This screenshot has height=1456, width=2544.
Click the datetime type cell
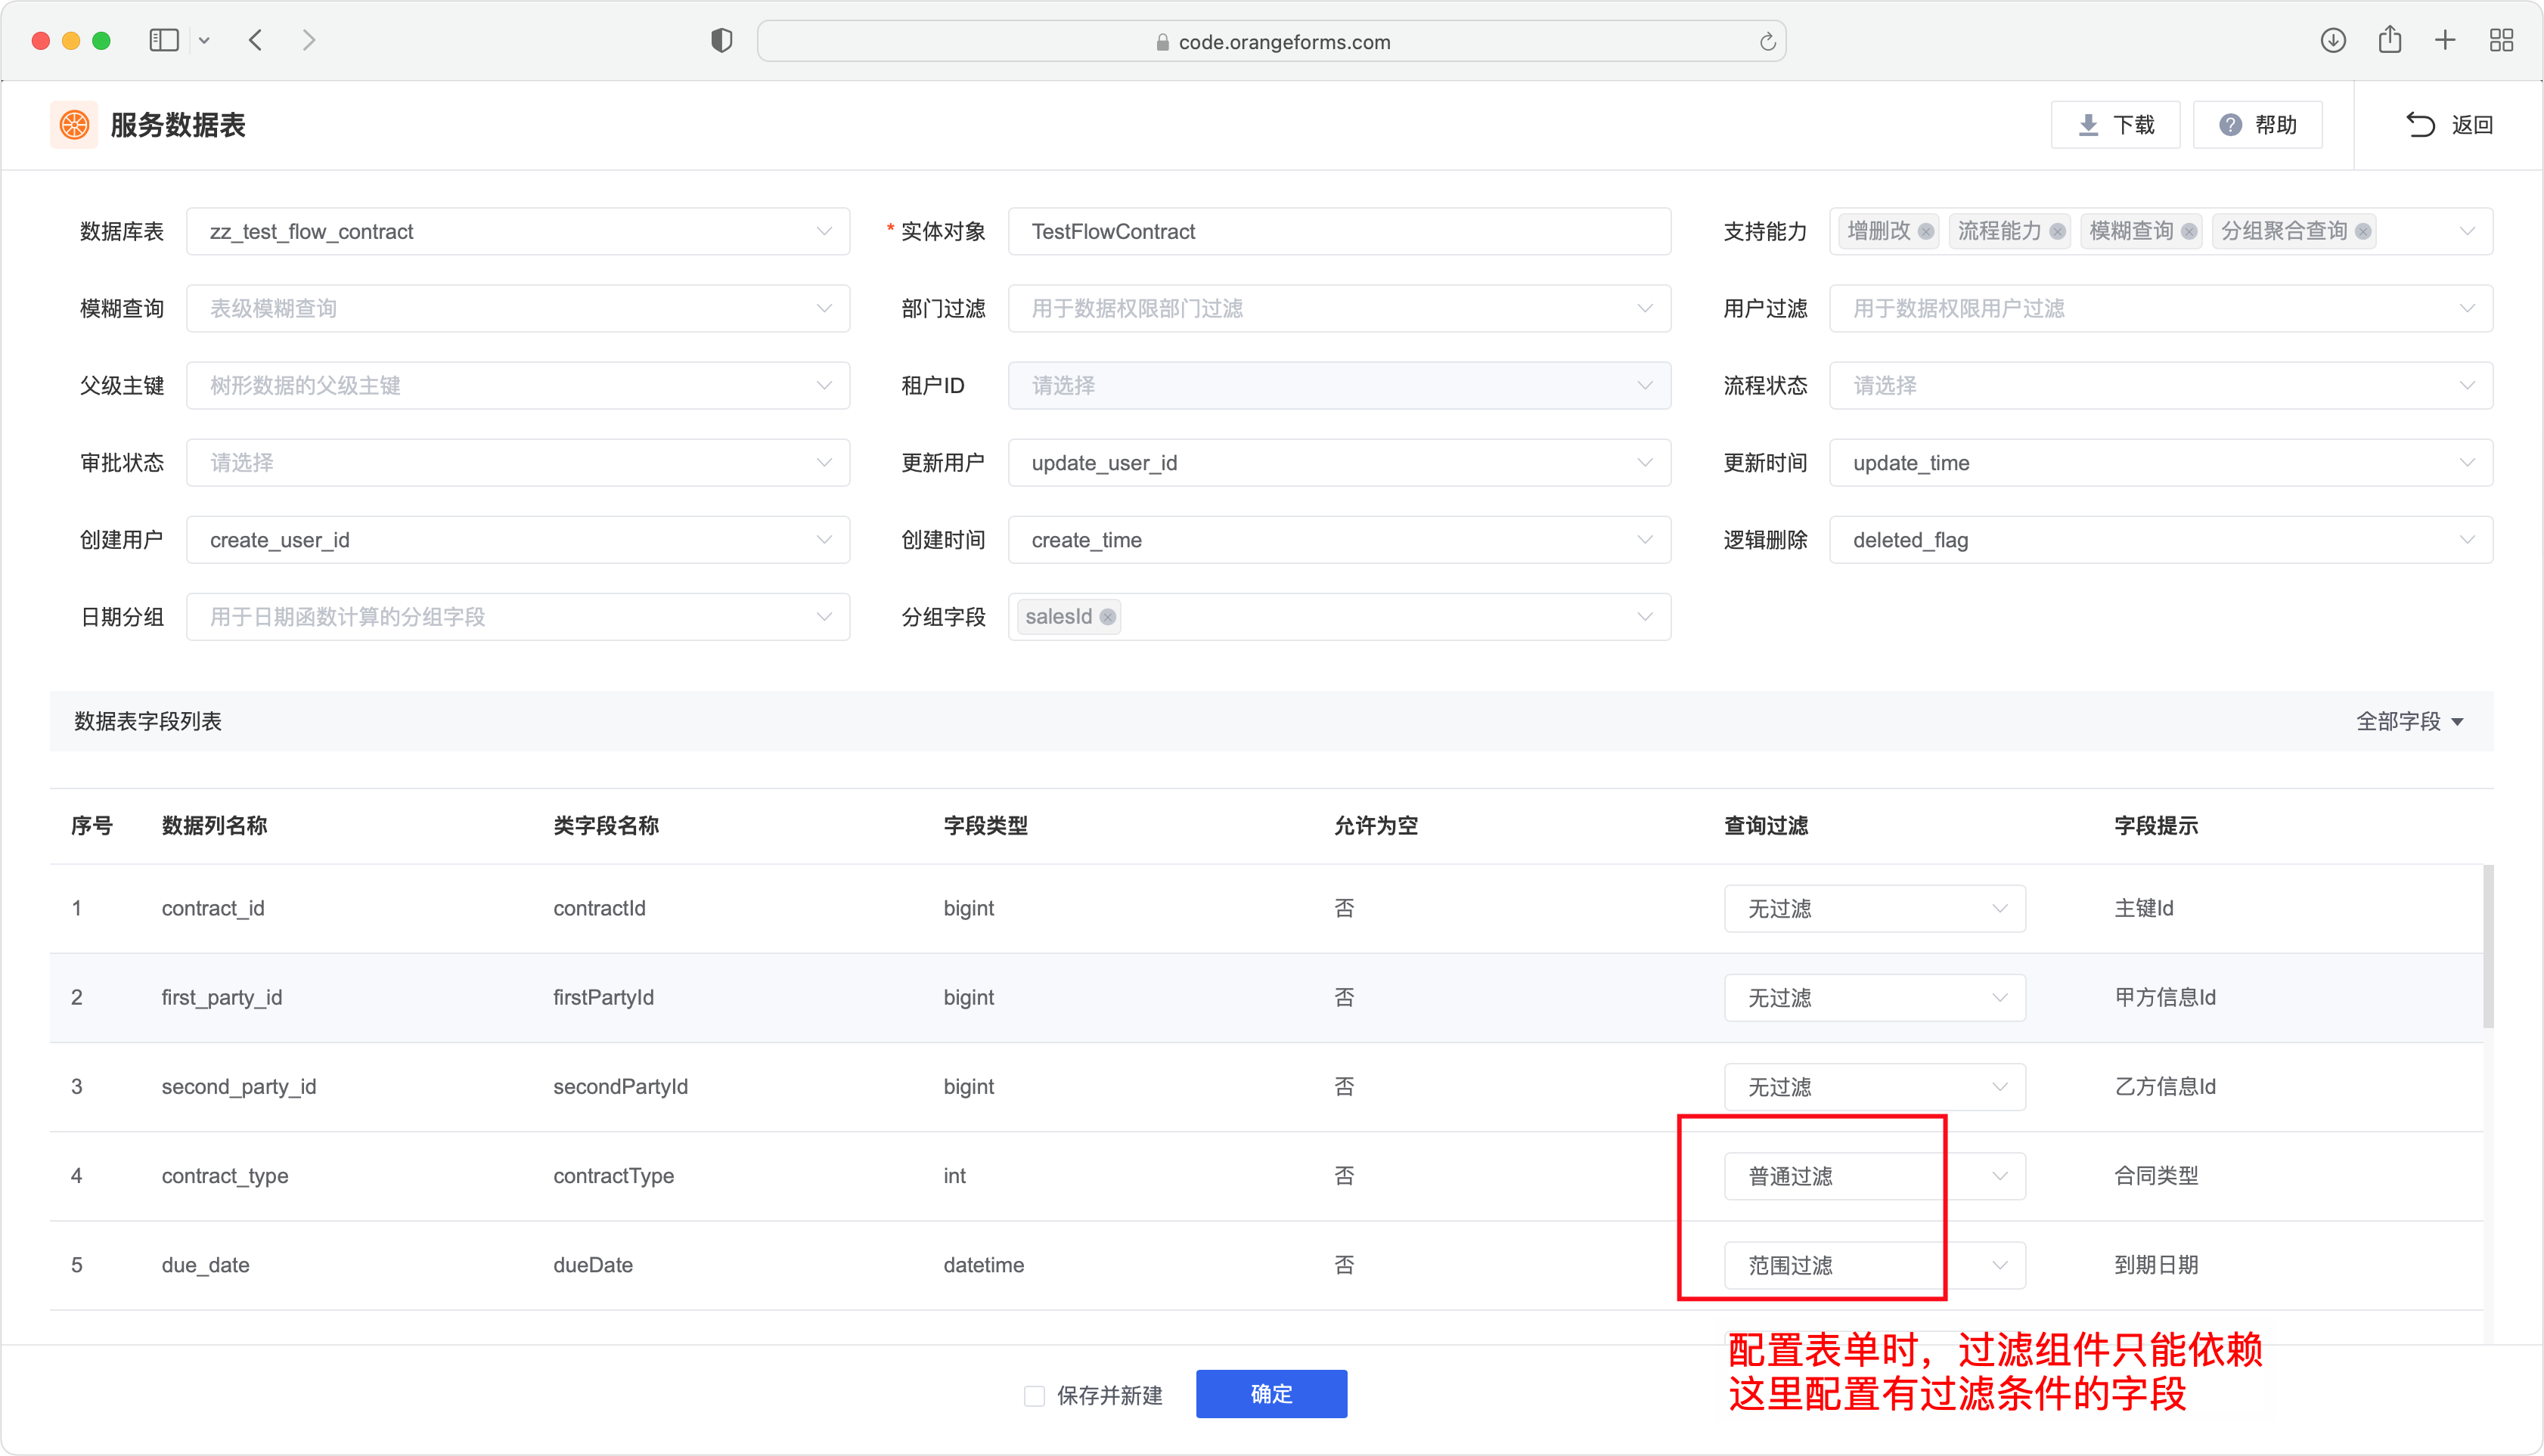982,1264
